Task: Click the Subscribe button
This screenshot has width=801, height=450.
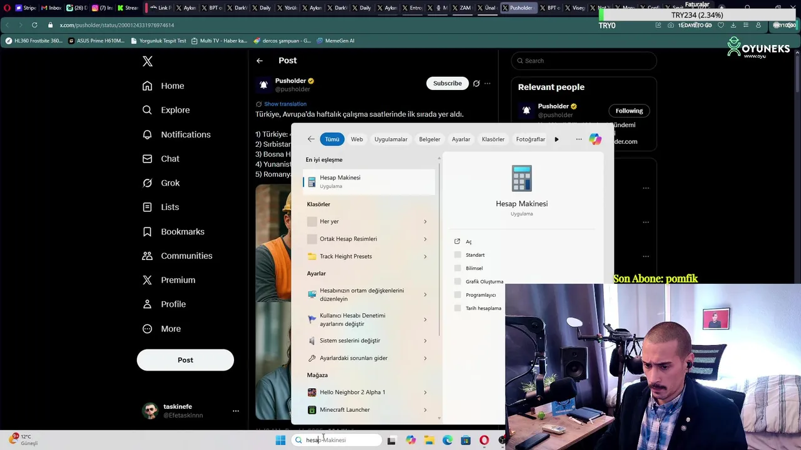Action: tap(447, 83)
